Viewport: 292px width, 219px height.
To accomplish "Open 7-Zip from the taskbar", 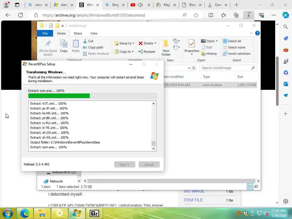I will tap(94, 213).
